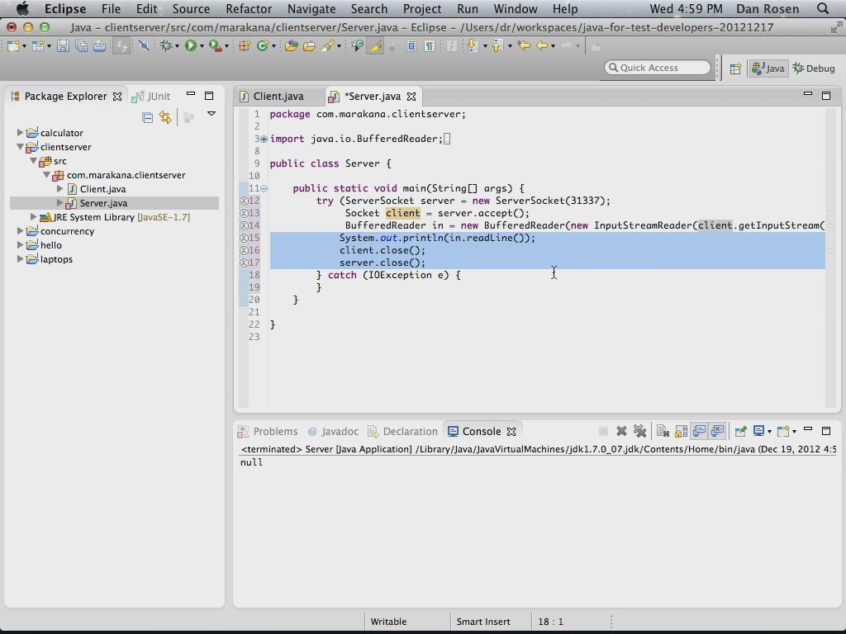Open the Navigate menu
Screen dimensions: 846x634
click(311, 8)
